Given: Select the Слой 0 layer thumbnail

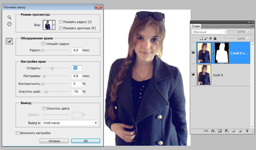Looking at the screenshot, I should [x=204, y=75].
